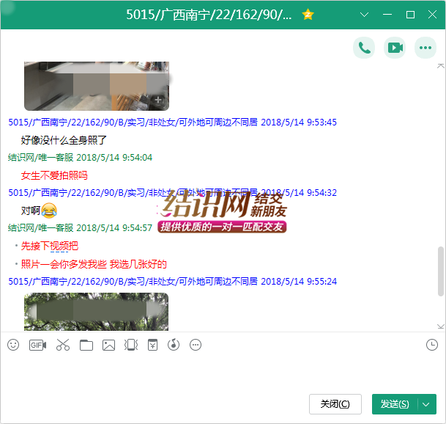Screen dimensions: 446x424
Task: Open the send button options arrow
Action: coord(427,404)
